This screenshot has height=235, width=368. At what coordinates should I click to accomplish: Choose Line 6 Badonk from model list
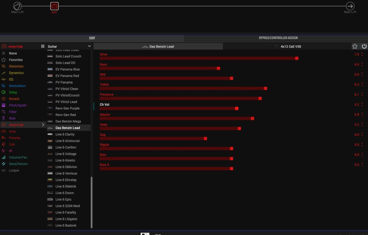66,225
